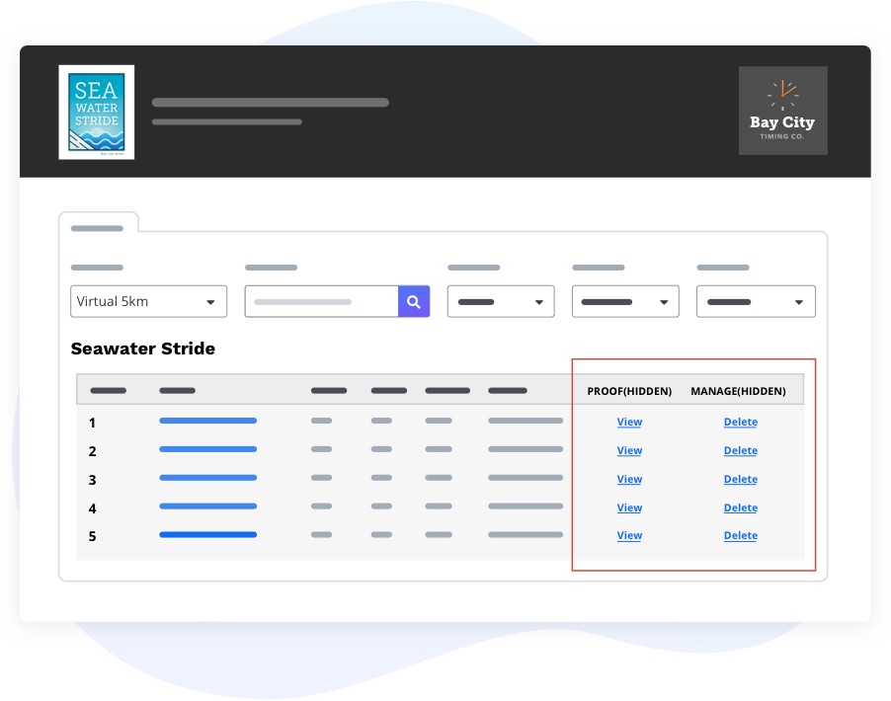View proof for row 3

click(629, 479)
